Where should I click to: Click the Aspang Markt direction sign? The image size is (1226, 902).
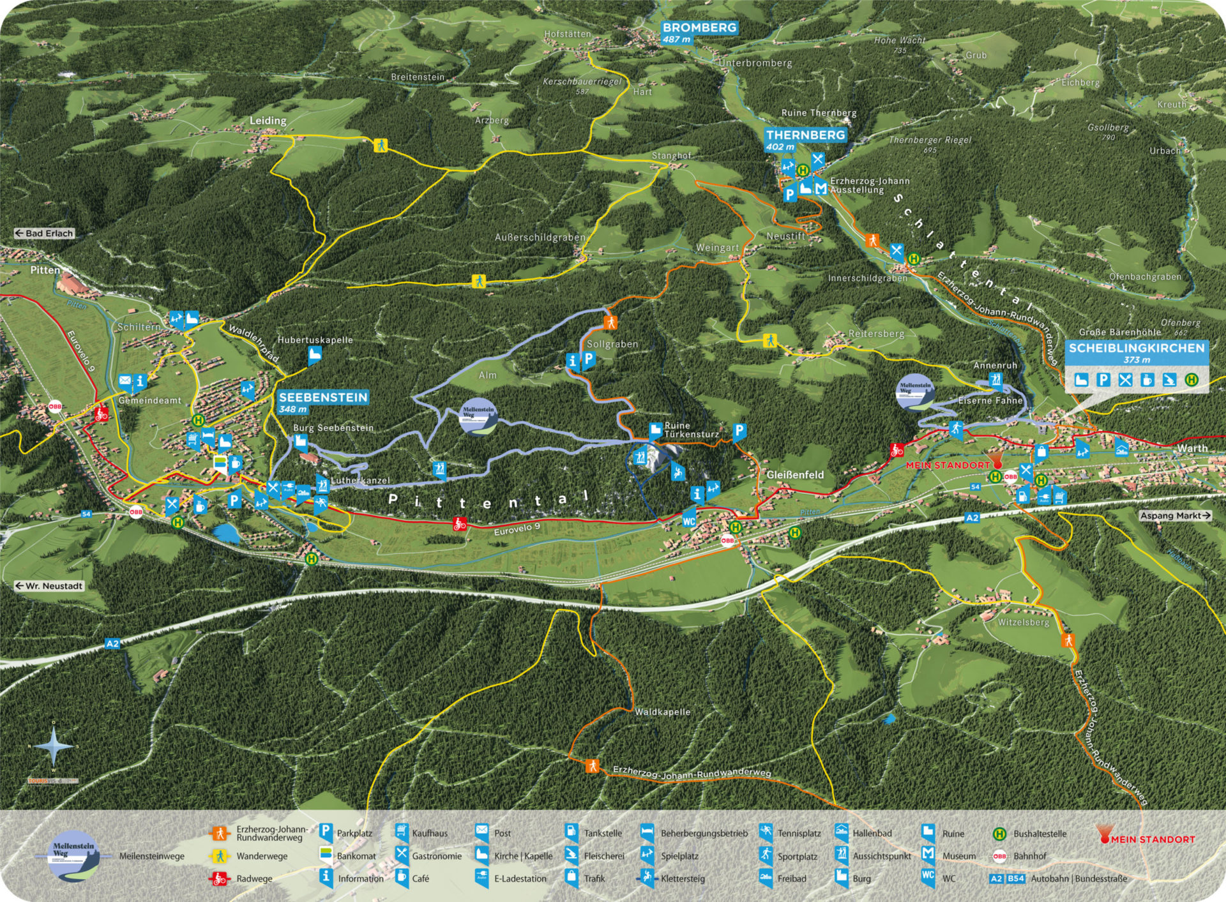point(1176,516)
